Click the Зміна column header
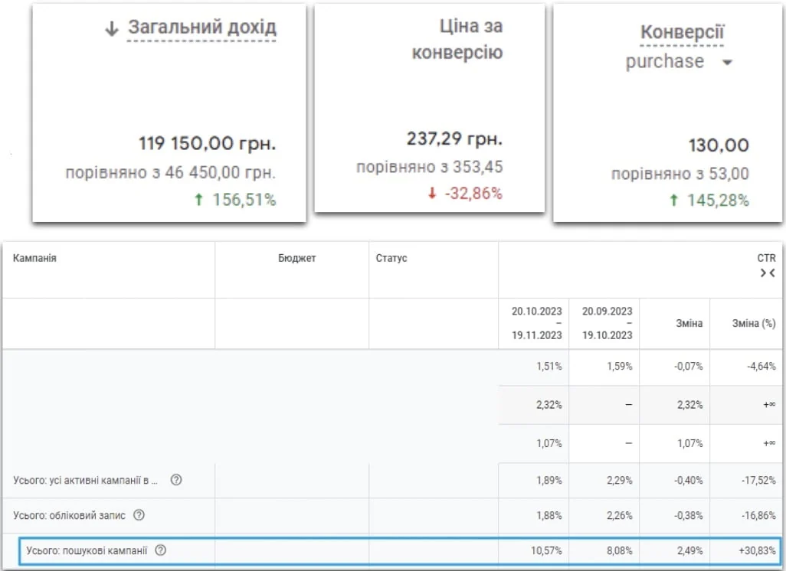This screenshot has width=786, height=571. tap(689, 324)
